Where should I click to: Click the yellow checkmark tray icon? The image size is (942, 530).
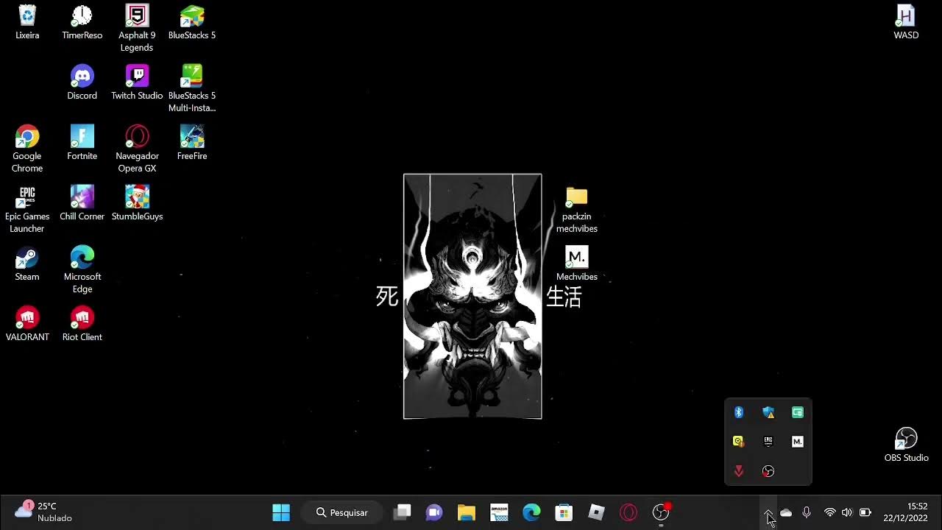pos(739,442)
